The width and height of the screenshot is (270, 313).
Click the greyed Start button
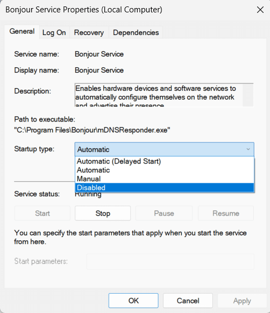[x=42, y=213]
